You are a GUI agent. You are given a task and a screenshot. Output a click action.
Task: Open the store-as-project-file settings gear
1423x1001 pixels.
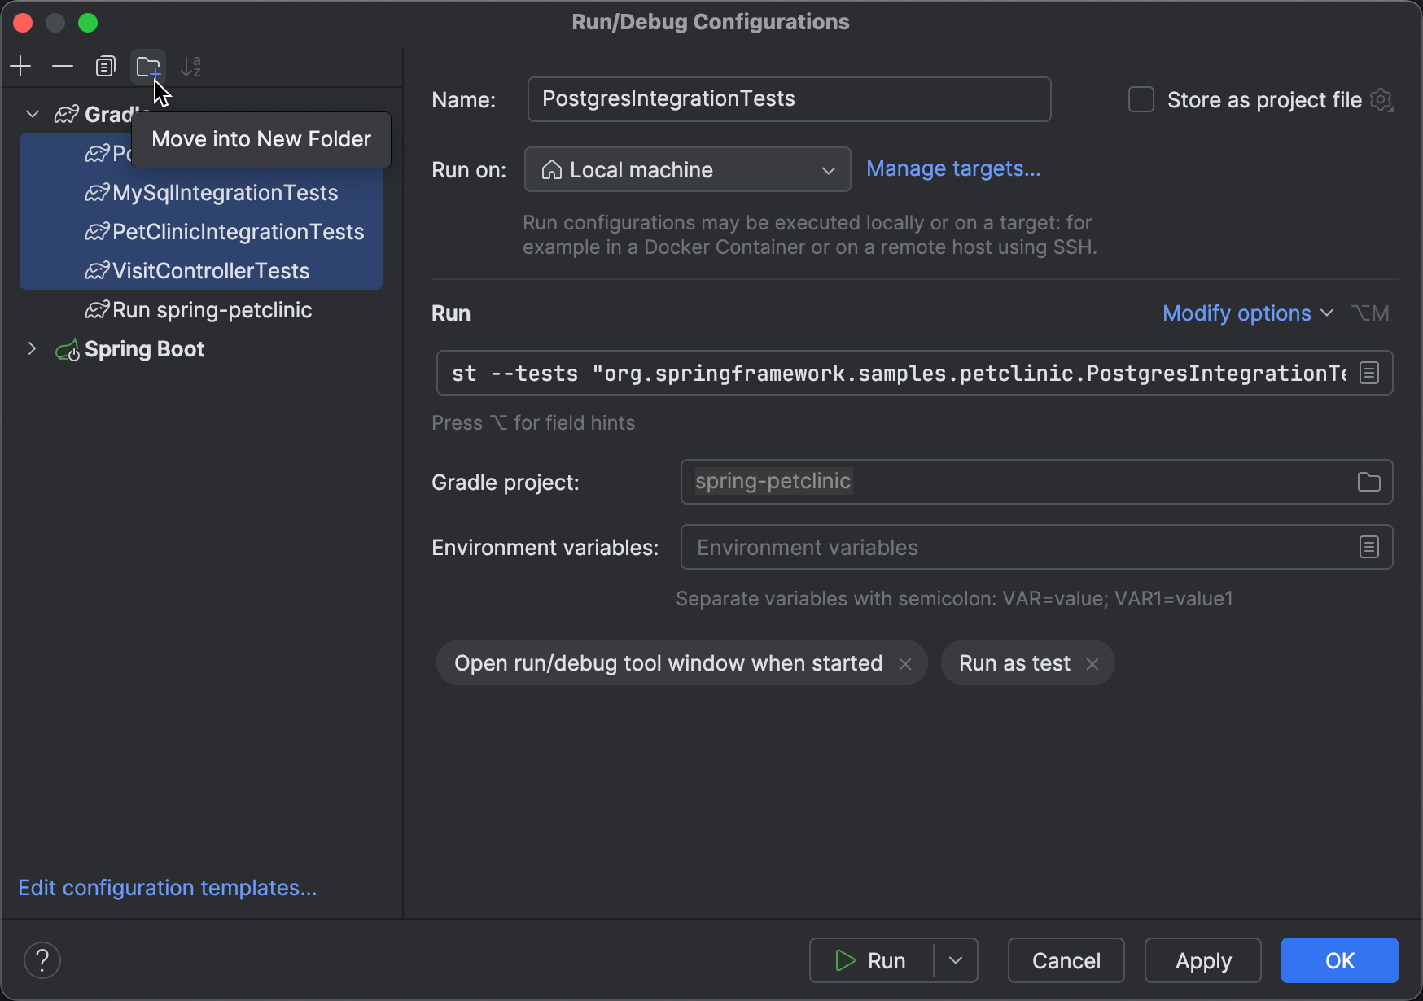(x=1382, y=99)
